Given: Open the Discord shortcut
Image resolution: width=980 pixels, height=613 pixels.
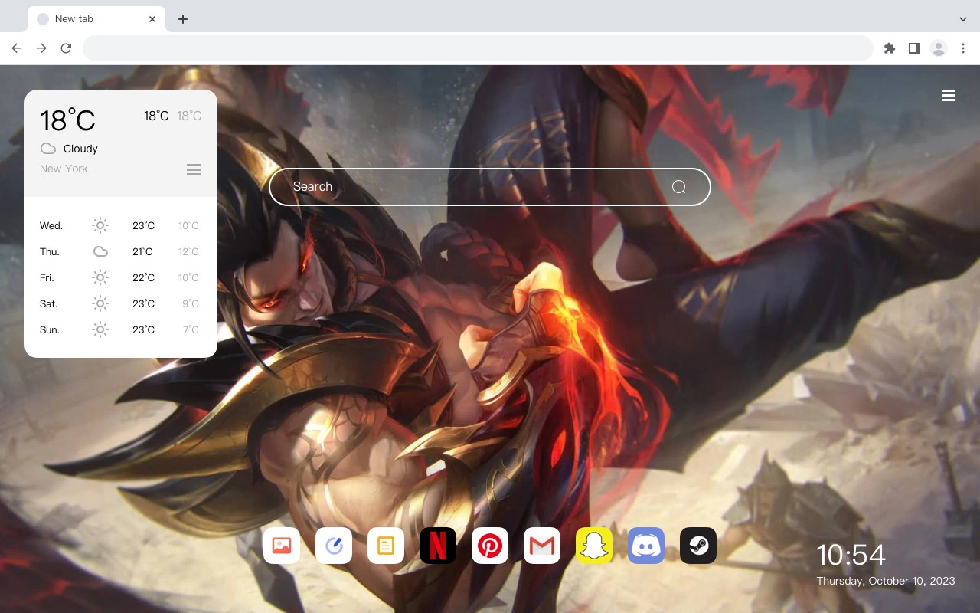Looking at the screenshot, I should [x=646, y=546].
